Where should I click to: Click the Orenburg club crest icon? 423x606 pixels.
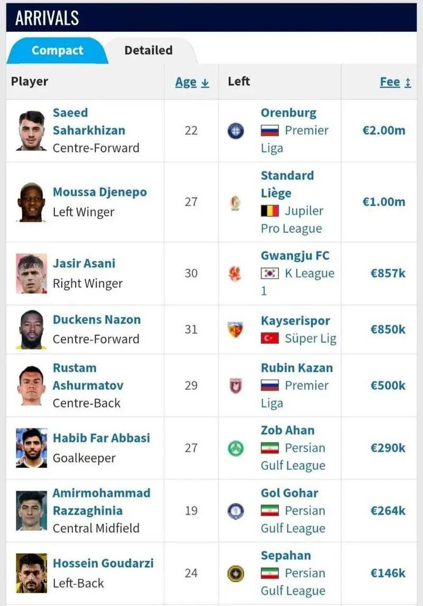(235, 130)
